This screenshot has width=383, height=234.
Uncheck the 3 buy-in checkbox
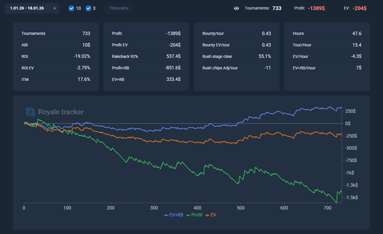[88, 8]
